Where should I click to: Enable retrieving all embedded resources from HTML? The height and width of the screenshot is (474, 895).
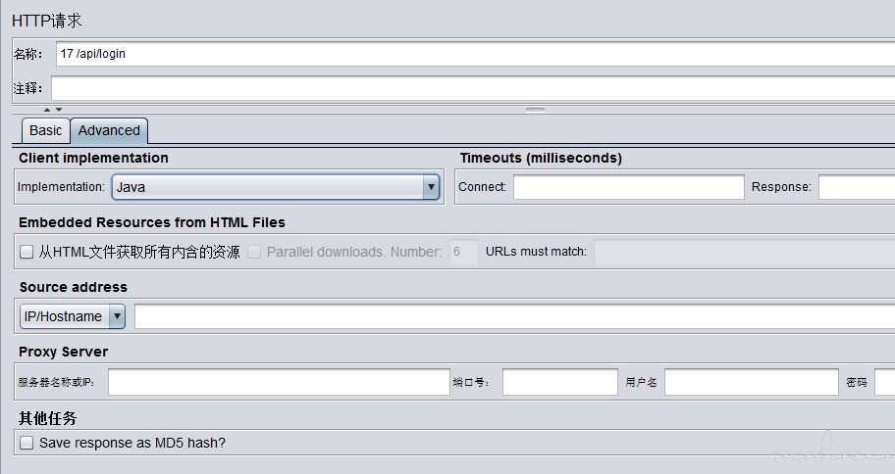(x=26, y=252)
